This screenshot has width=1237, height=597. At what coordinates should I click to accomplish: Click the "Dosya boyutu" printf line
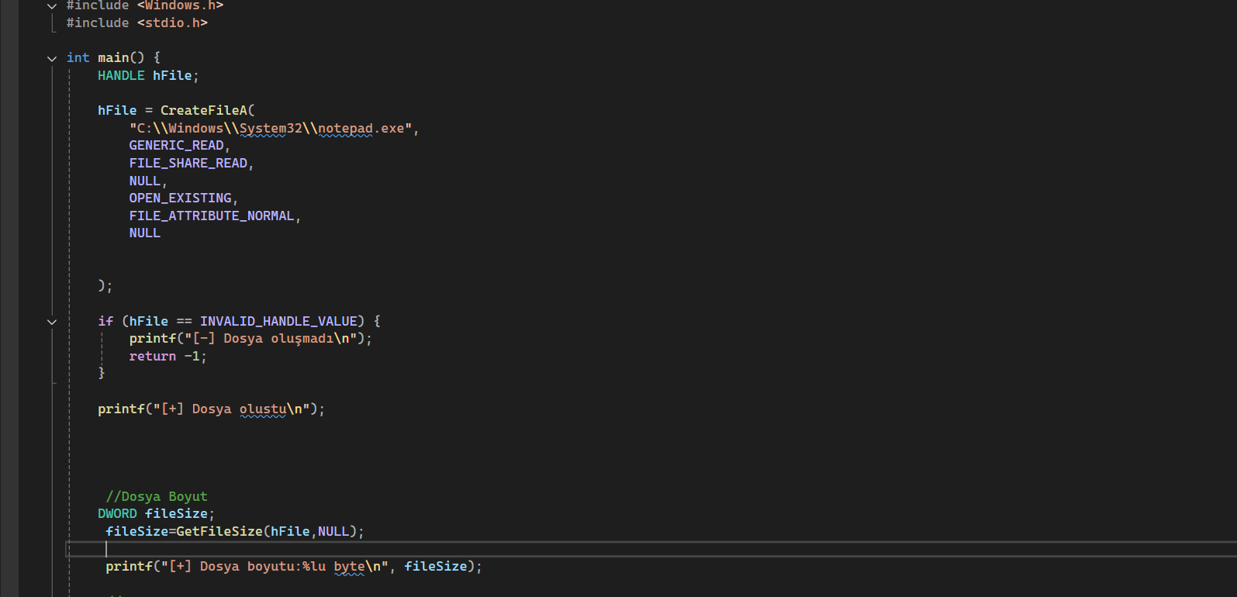(x=294, y=566)
